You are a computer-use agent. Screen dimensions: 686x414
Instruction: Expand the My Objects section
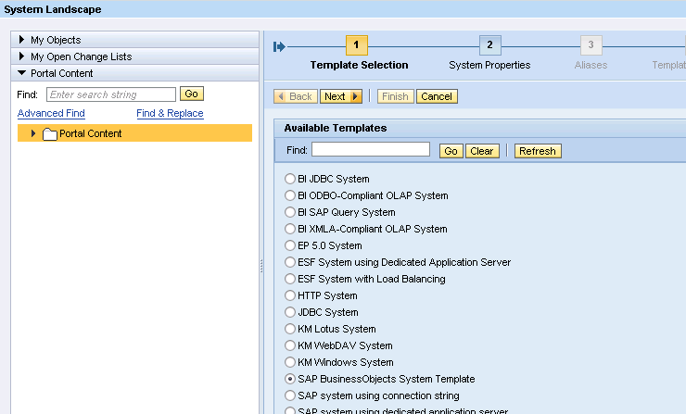point(23,40)
